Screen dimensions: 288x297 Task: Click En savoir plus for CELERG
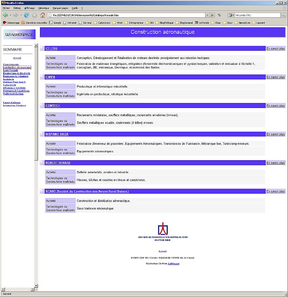[275, 49]
